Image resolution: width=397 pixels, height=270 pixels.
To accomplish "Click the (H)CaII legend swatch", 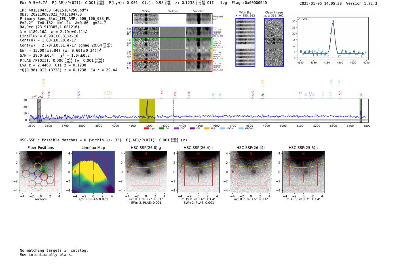I will pyautogui.click(x=241, y=128).
